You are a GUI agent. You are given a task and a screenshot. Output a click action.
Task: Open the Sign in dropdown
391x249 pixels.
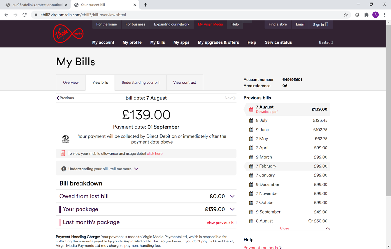(x=321, y=24)
